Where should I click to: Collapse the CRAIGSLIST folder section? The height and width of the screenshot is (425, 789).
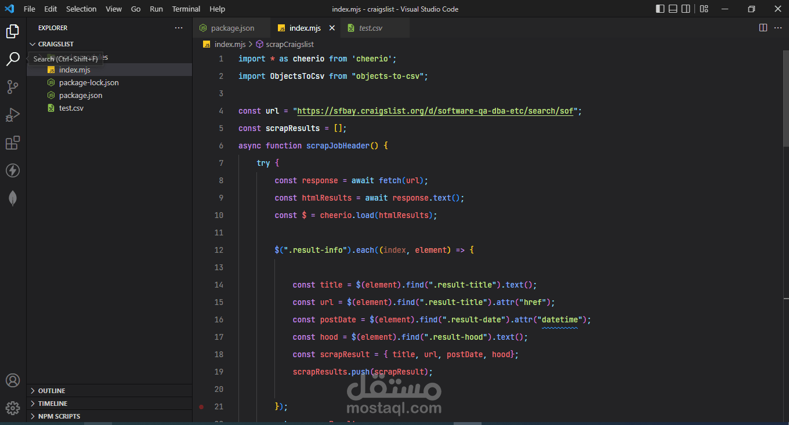tap(109, 44)
